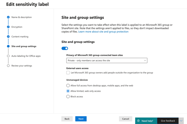Screen dimensions: 187x124
Task: Click the External users access heading
Action: click(77, 68)
